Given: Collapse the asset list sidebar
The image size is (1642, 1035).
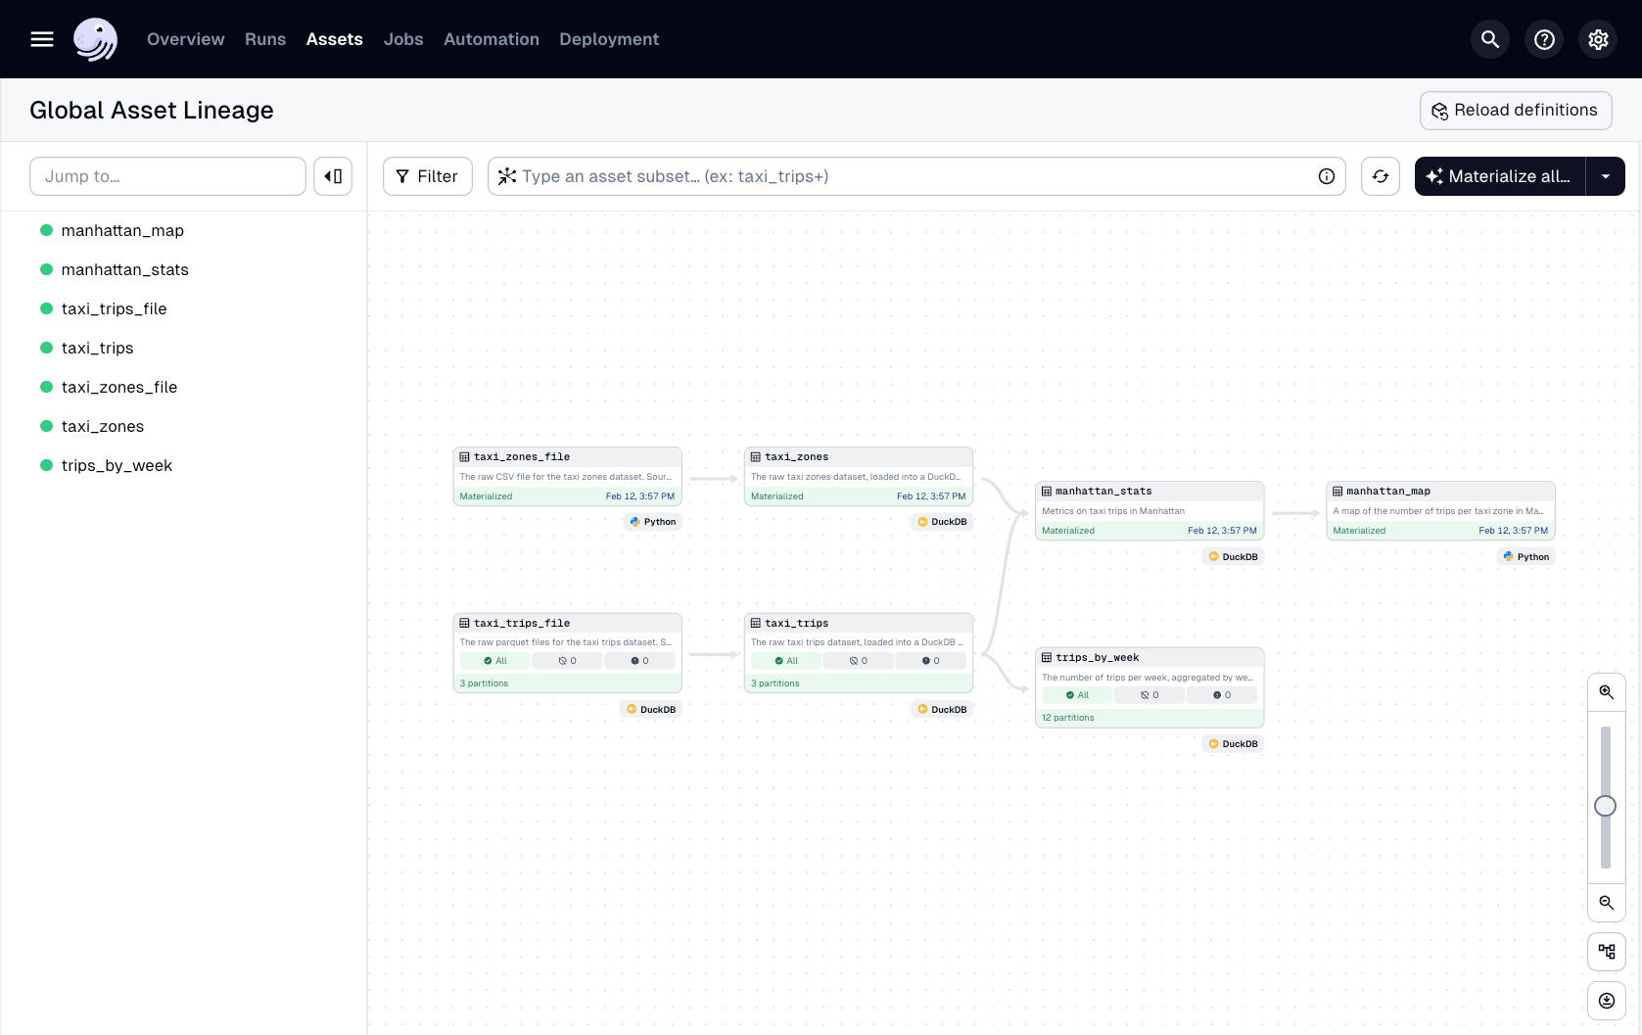Looking at the screenshot, I should tap(333, 176).
